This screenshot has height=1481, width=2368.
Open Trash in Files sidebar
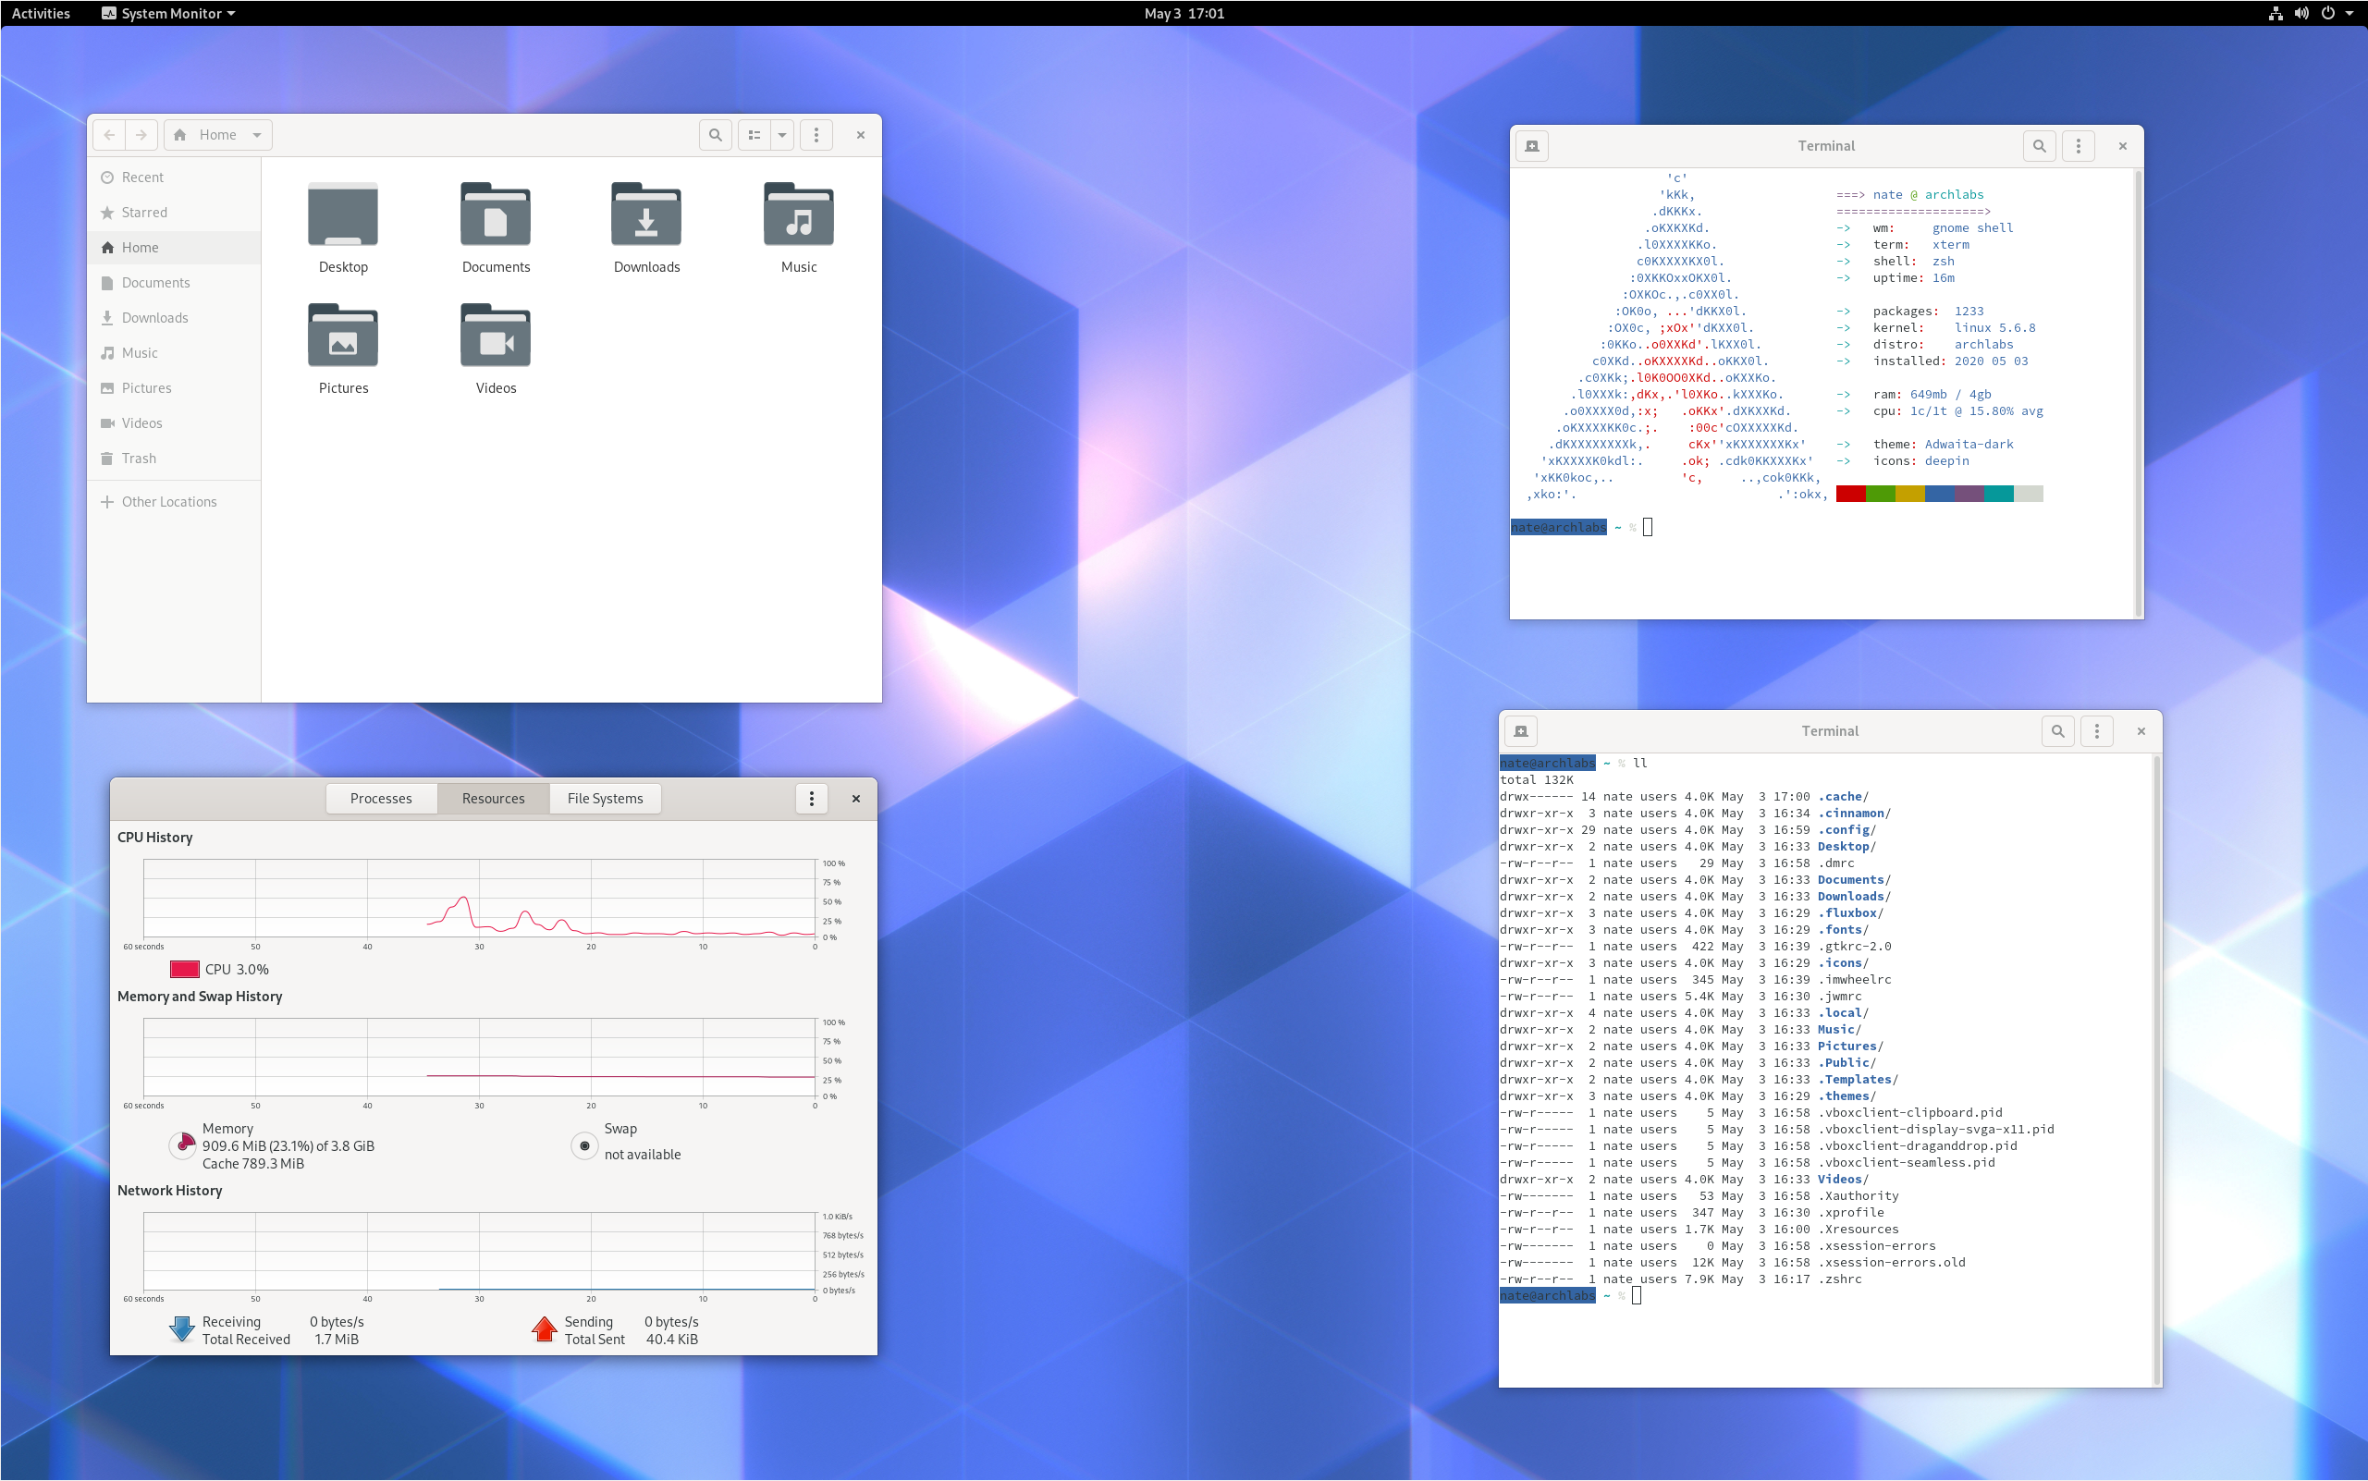click(x=175, y=459)
